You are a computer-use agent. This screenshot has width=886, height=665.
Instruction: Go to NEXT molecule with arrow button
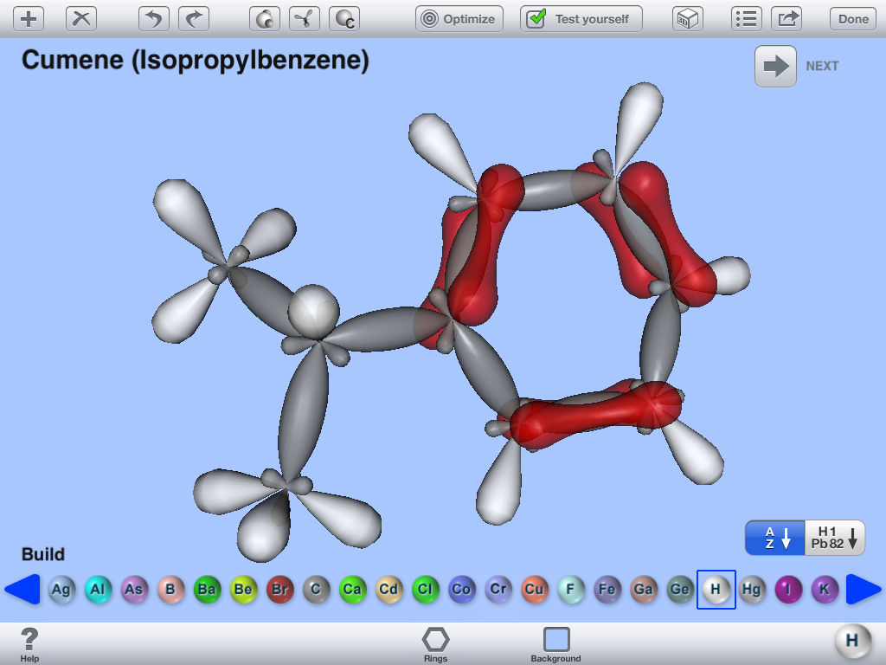tap(775, 66)
